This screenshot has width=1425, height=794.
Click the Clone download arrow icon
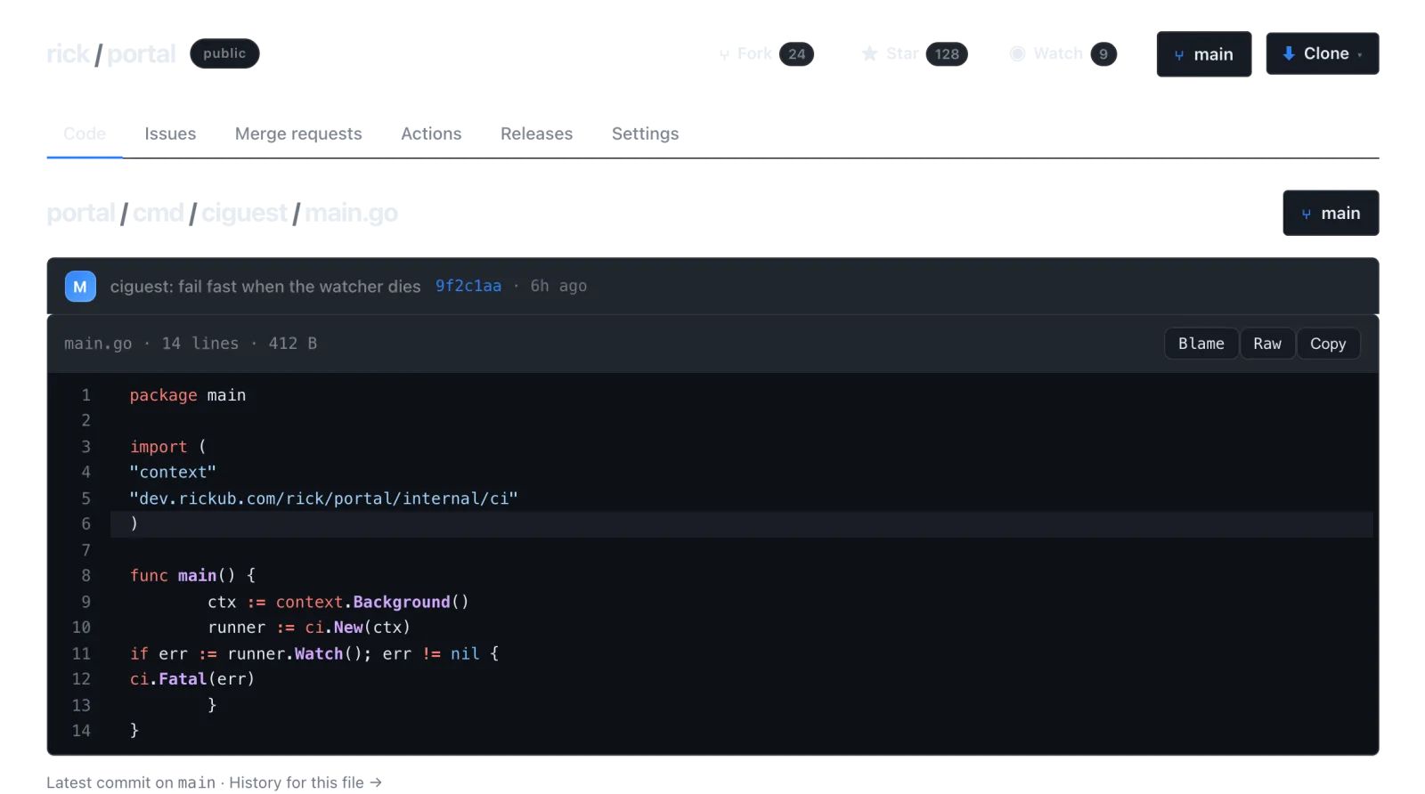click(x=1289, y=53)
